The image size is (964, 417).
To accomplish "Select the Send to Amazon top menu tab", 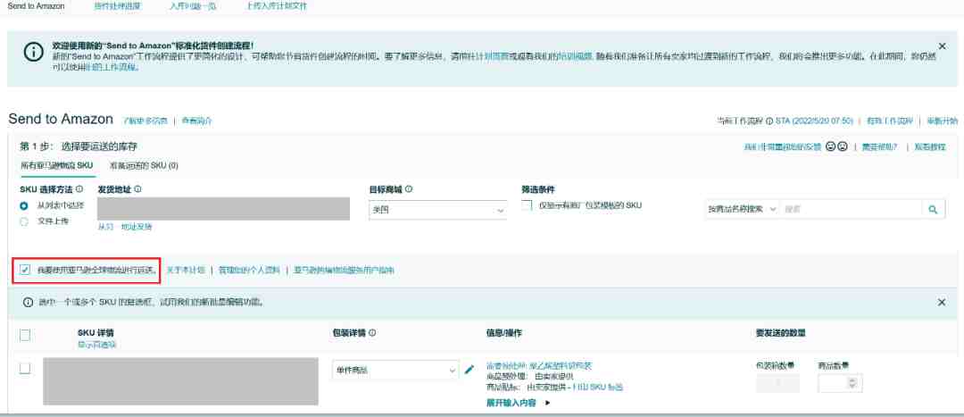I will [x=36, y=6].
